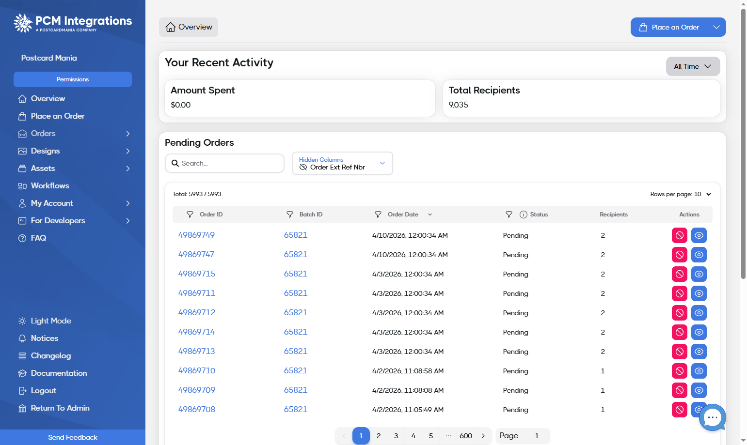Image resolution: width=747 pixels, height=445 pixels.
Task: Filter by Batch ID funnel icon
Action: [290, 215]
